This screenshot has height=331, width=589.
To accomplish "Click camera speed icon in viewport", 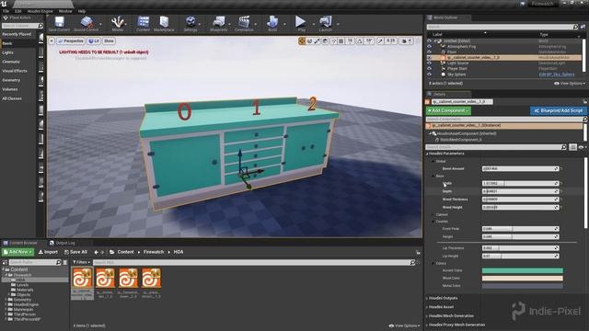I will (406, 40).
